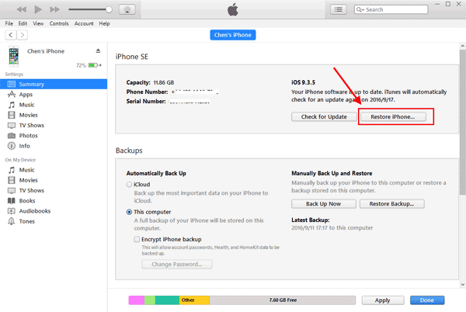Click the vertical scrollbar thumb
This screenshot has width=466, height=312.
coord(463,122)
